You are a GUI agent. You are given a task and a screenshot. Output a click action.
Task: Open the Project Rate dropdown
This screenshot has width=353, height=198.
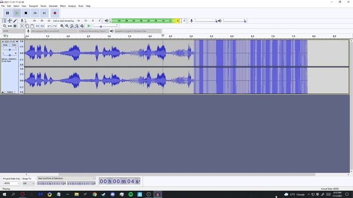(x=11, y=184)
